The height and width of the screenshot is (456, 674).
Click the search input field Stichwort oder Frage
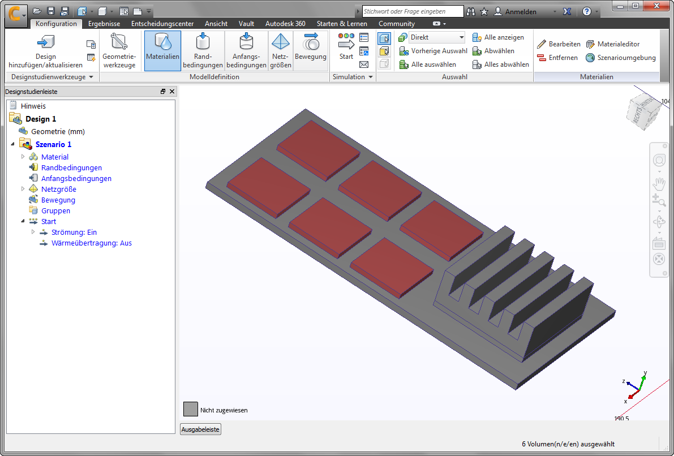[x=413, y=12]
